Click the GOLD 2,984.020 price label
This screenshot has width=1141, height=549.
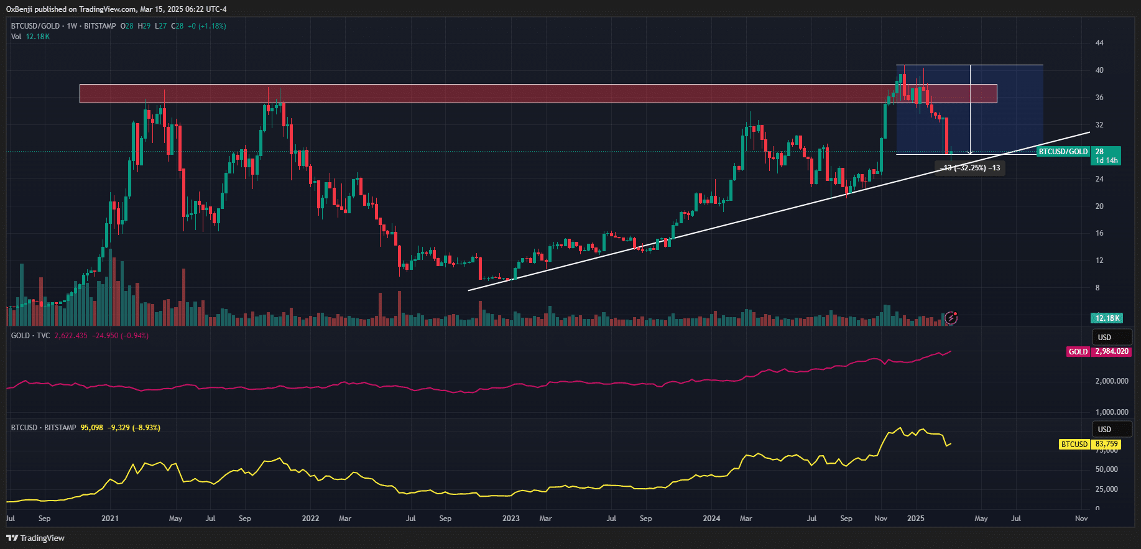tap(1098, 351)
